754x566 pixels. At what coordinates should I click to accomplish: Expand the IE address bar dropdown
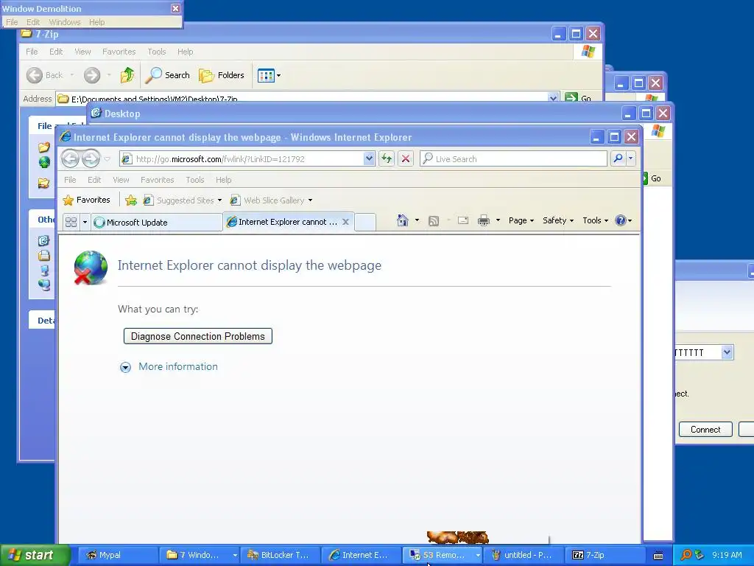coord(369,158)
